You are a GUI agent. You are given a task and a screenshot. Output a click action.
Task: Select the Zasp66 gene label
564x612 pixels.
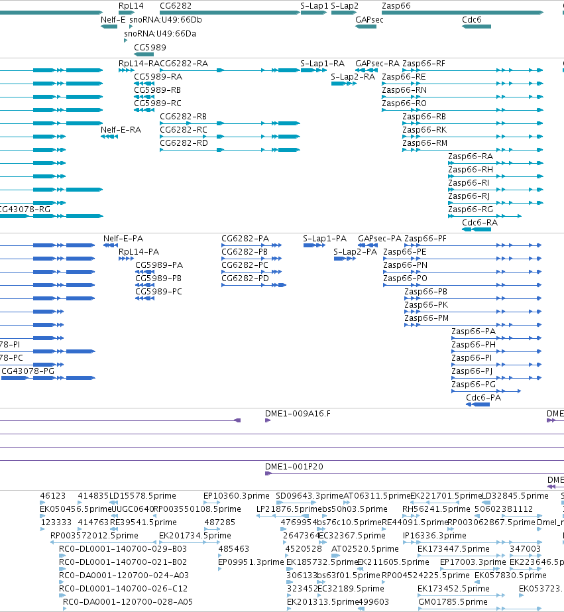coord(396,6)
